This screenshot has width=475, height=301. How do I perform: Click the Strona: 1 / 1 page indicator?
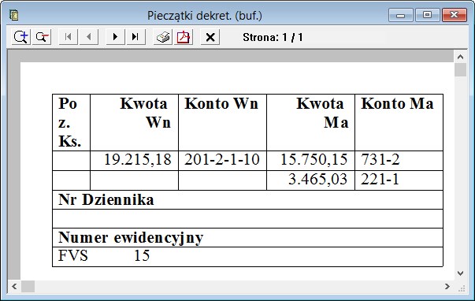pos(273,37)
